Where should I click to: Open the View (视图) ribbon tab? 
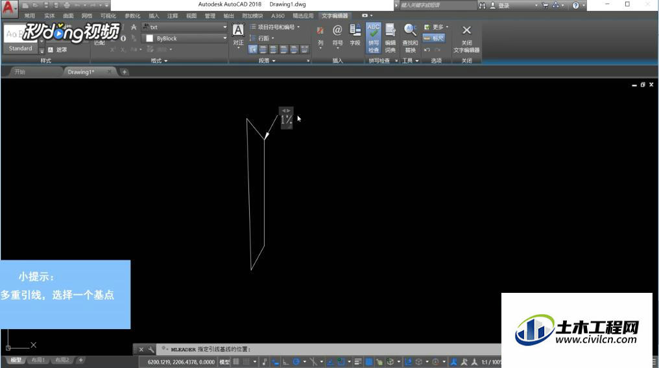point(191,16)
